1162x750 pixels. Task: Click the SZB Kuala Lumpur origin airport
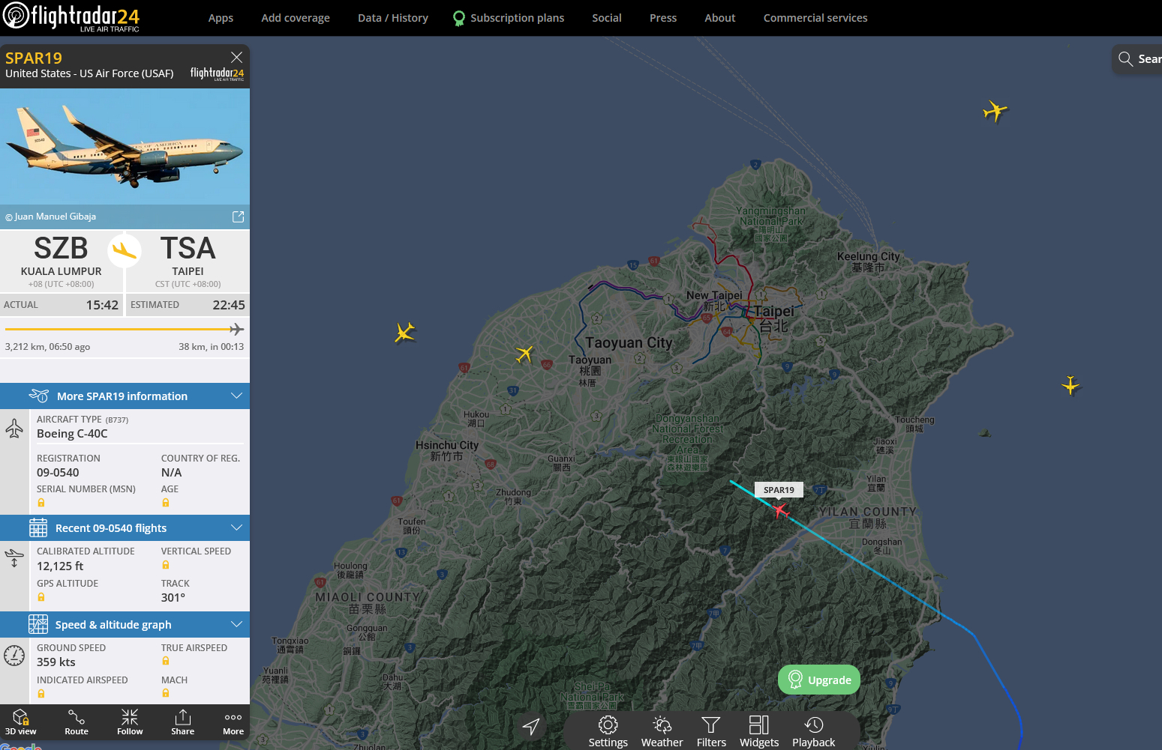point(61,261)
